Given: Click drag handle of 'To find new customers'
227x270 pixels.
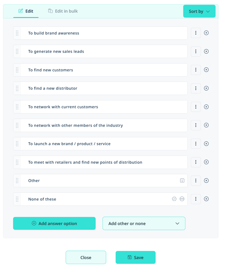Looking at the screenshot, I should pyautogui.click(x=17, y=70).
